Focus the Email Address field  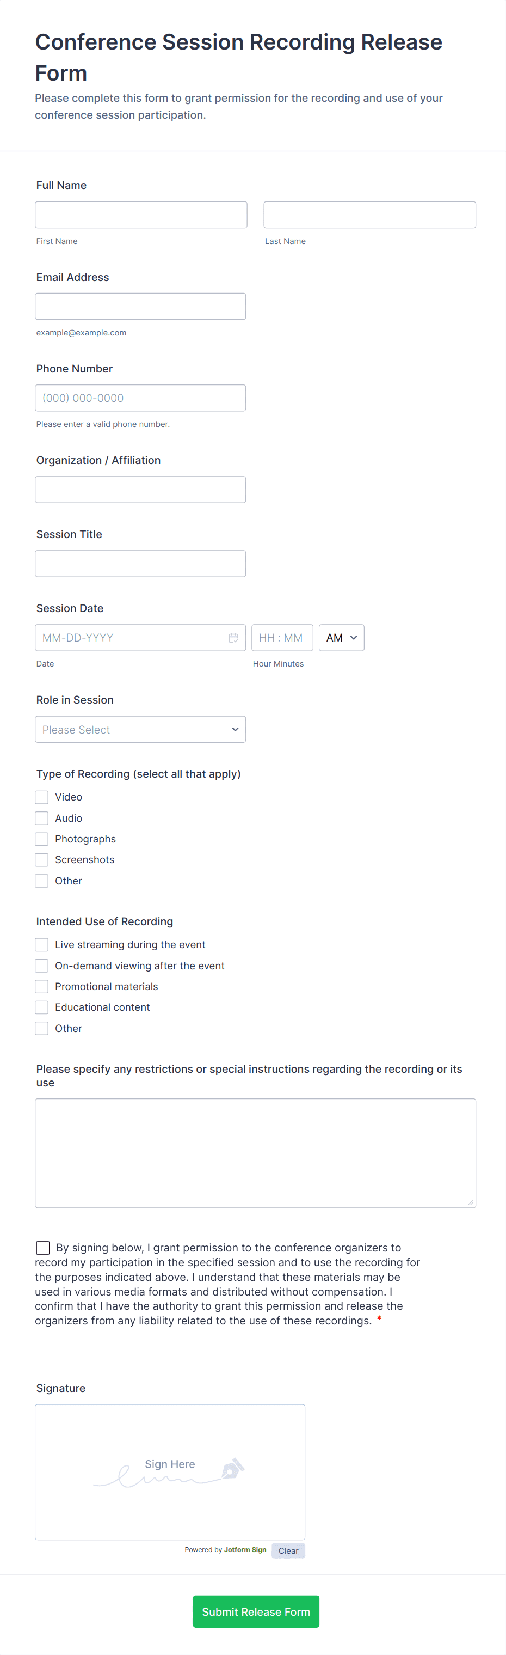[140, 307]
